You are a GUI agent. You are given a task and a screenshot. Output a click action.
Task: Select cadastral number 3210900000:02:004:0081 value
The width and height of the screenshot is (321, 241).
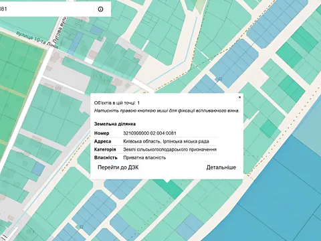point(150,133)
